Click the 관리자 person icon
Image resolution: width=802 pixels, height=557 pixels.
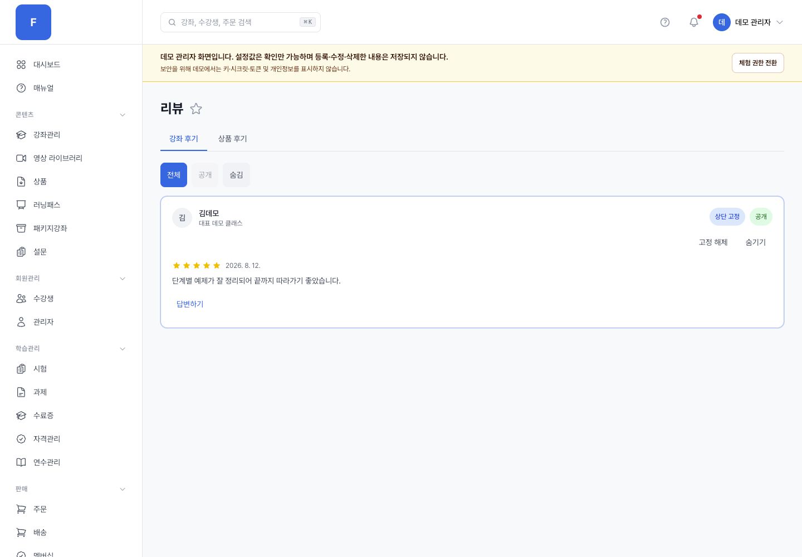click(x=21, y=322)
